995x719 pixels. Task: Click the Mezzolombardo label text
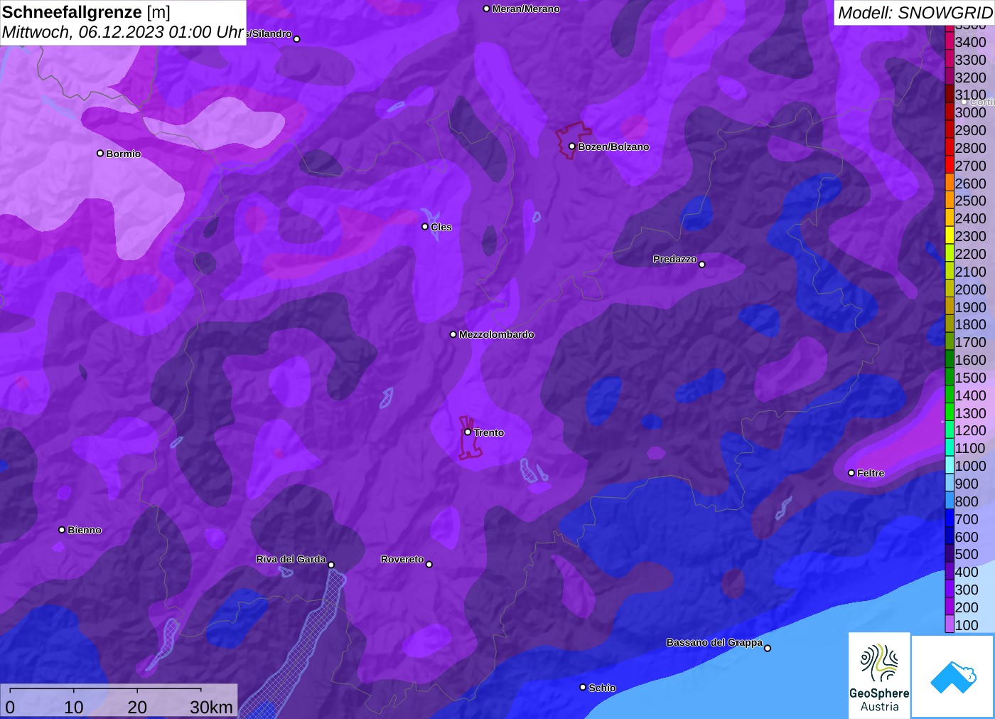(x=497, y=334)
